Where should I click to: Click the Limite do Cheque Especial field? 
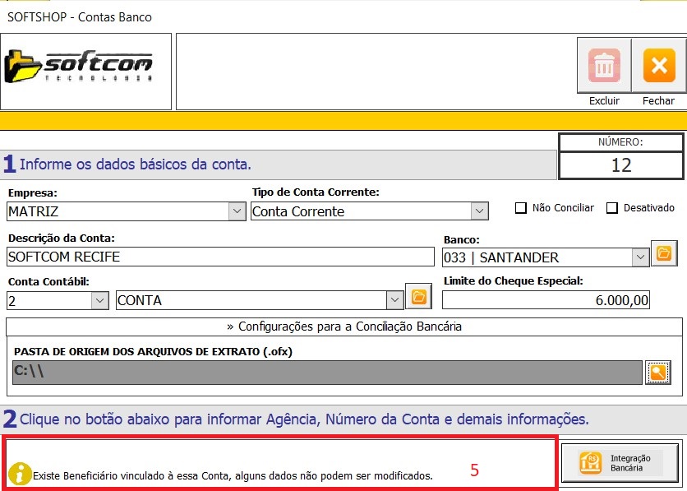click(545, 300)
